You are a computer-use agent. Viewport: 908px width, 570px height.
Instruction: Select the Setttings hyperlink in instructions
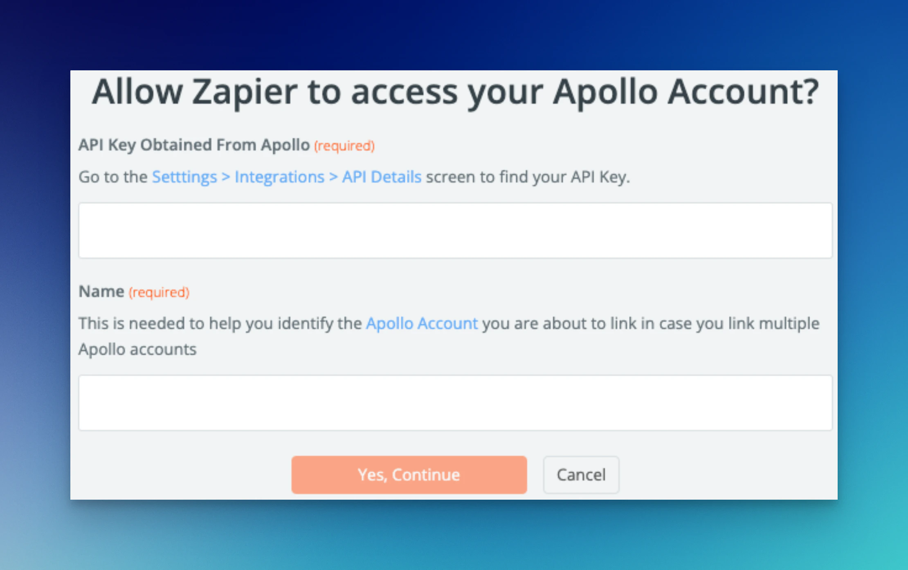tap(184, 177)
